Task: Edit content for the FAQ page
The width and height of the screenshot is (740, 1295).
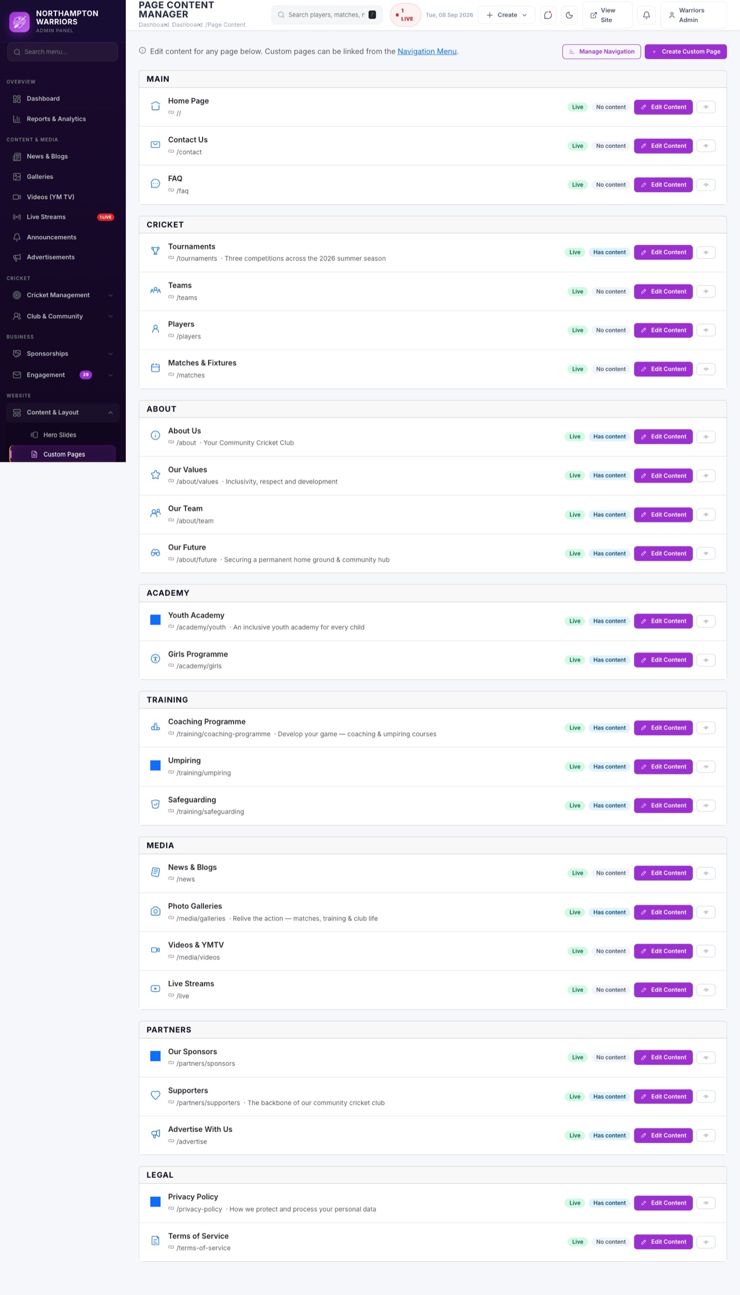Action: click(x=663, y=185)
